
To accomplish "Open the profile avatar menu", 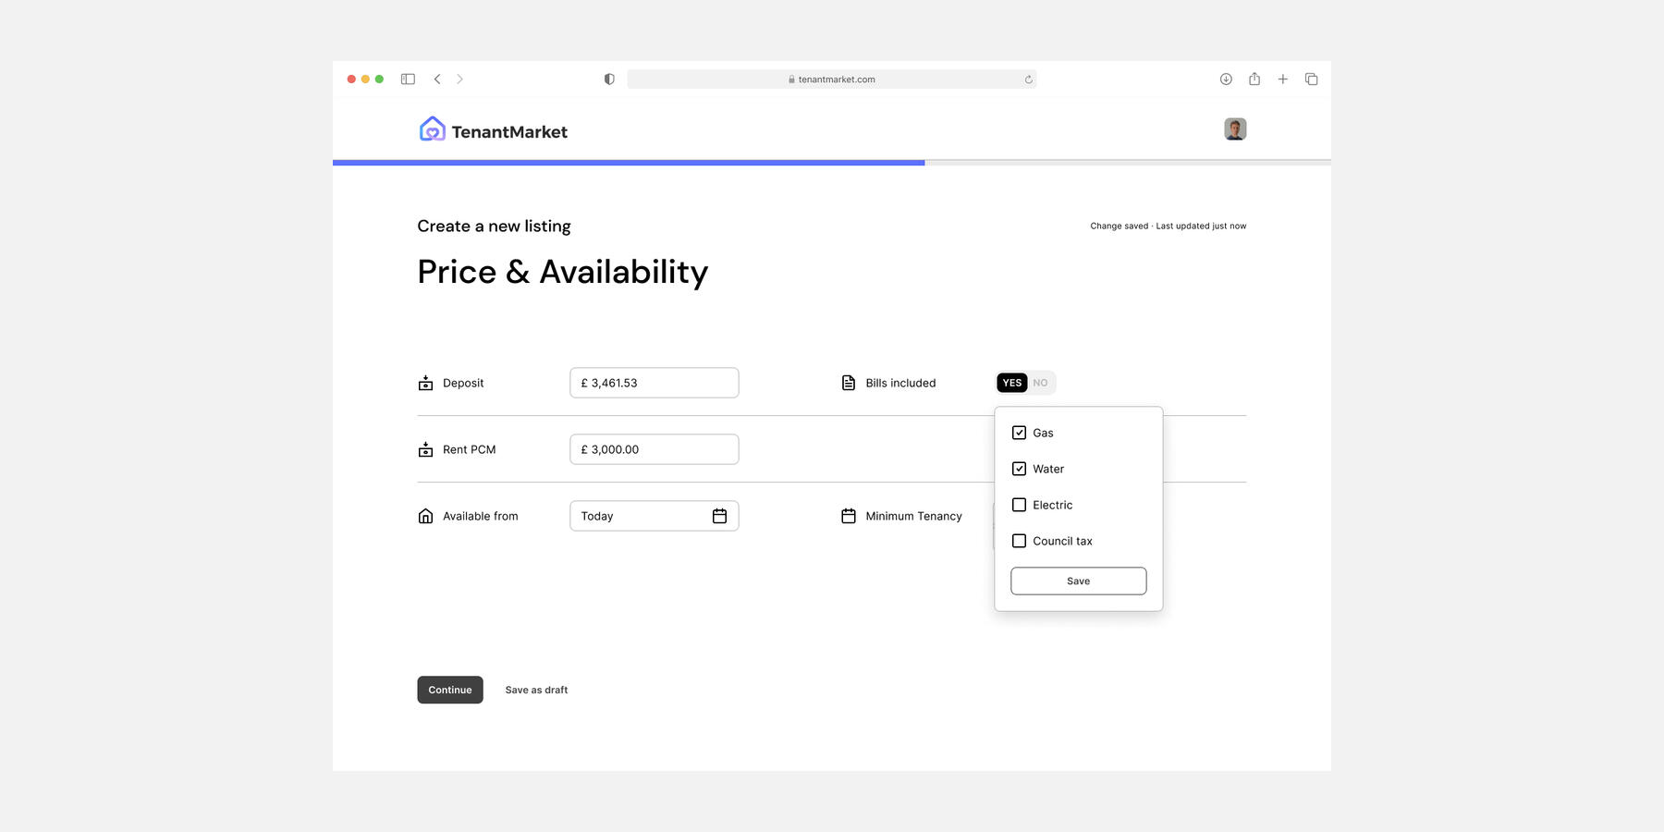I will coord(1235,128).
